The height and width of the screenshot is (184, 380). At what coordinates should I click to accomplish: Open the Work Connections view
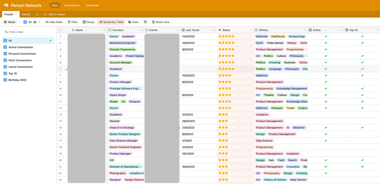20,60
